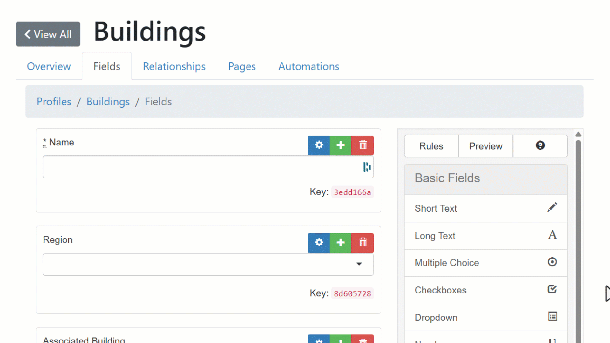The height and width of the screenshot is (343, 610).
Task: Open settings gear for Name field
Action: 319,145
